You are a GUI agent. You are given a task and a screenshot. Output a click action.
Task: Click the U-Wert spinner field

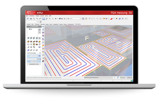(34, 61)
